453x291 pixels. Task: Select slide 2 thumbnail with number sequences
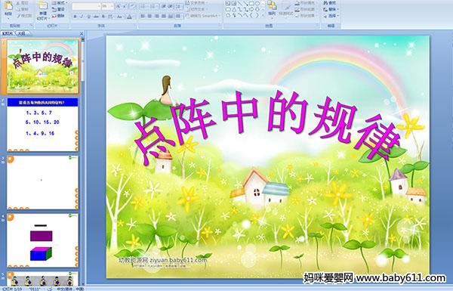click(42, 125)
